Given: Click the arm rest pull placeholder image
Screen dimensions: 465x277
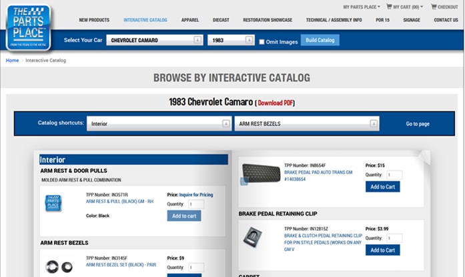Looking at the screenshot, I should (53, 203).
